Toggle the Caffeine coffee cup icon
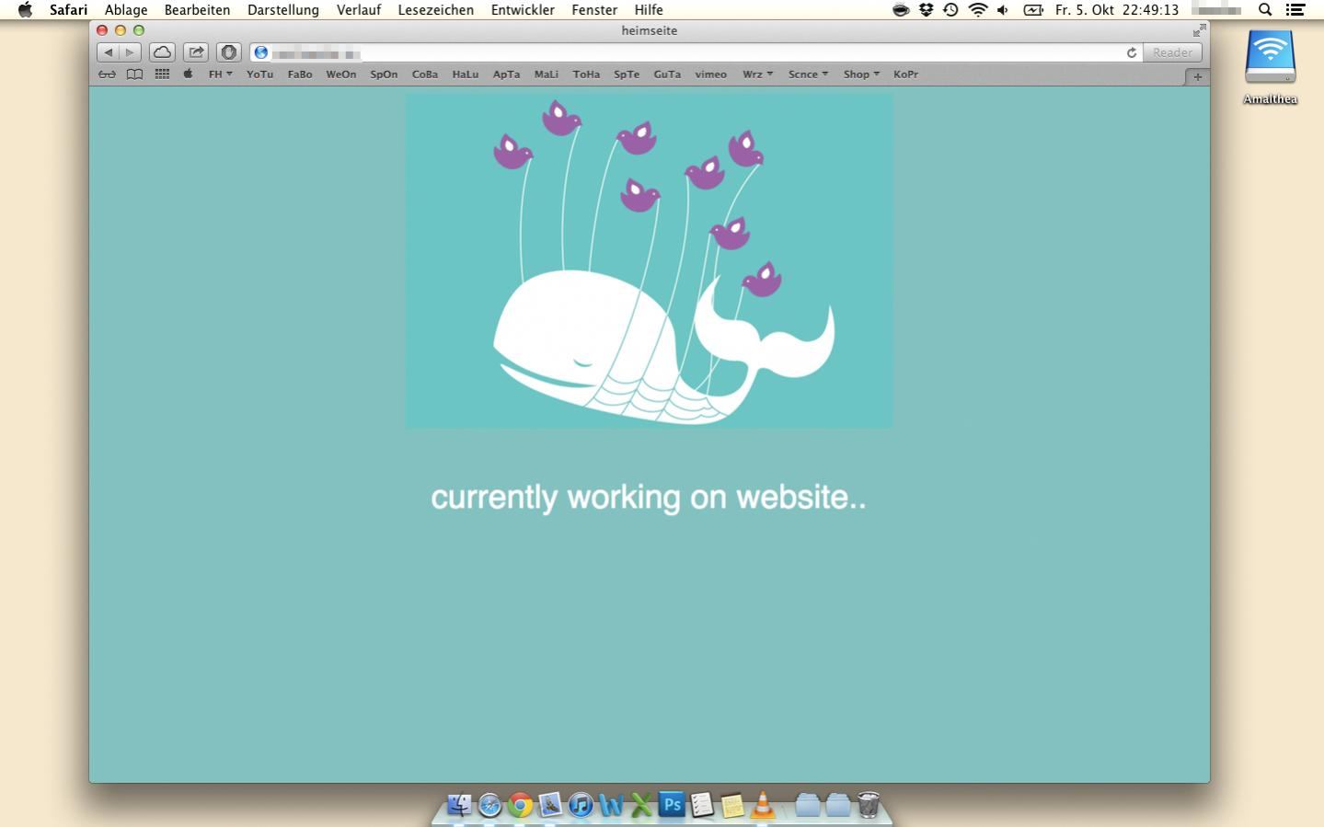The height and width of the screenshot is (827, 1324). coord(901,10)
